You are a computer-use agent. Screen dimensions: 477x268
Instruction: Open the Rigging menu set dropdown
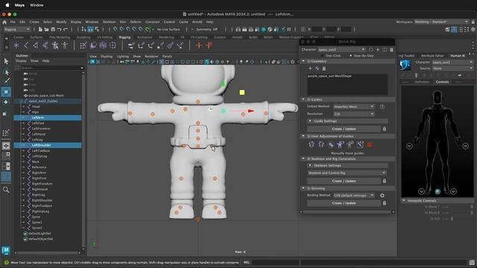pyautogui.click(x=17, y=30)
